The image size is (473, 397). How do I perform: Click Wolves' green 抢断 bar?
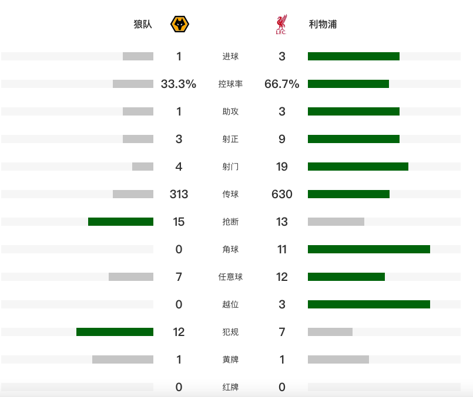point(120,222)
